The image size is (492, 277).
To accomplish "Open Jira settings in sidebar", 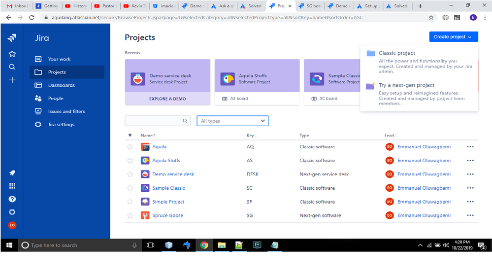I will point(67,125).
